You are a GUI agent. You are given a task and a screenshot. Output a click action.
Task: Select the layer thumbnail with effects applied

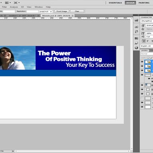click(x=148, y=75)
